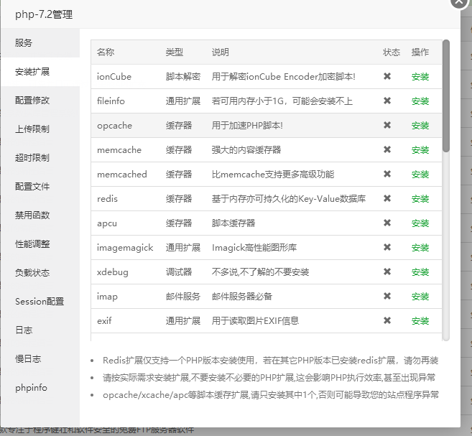Switch to 配置文件 tab
The height and width of the screenshot is (436, 472).
click(40, 187)
